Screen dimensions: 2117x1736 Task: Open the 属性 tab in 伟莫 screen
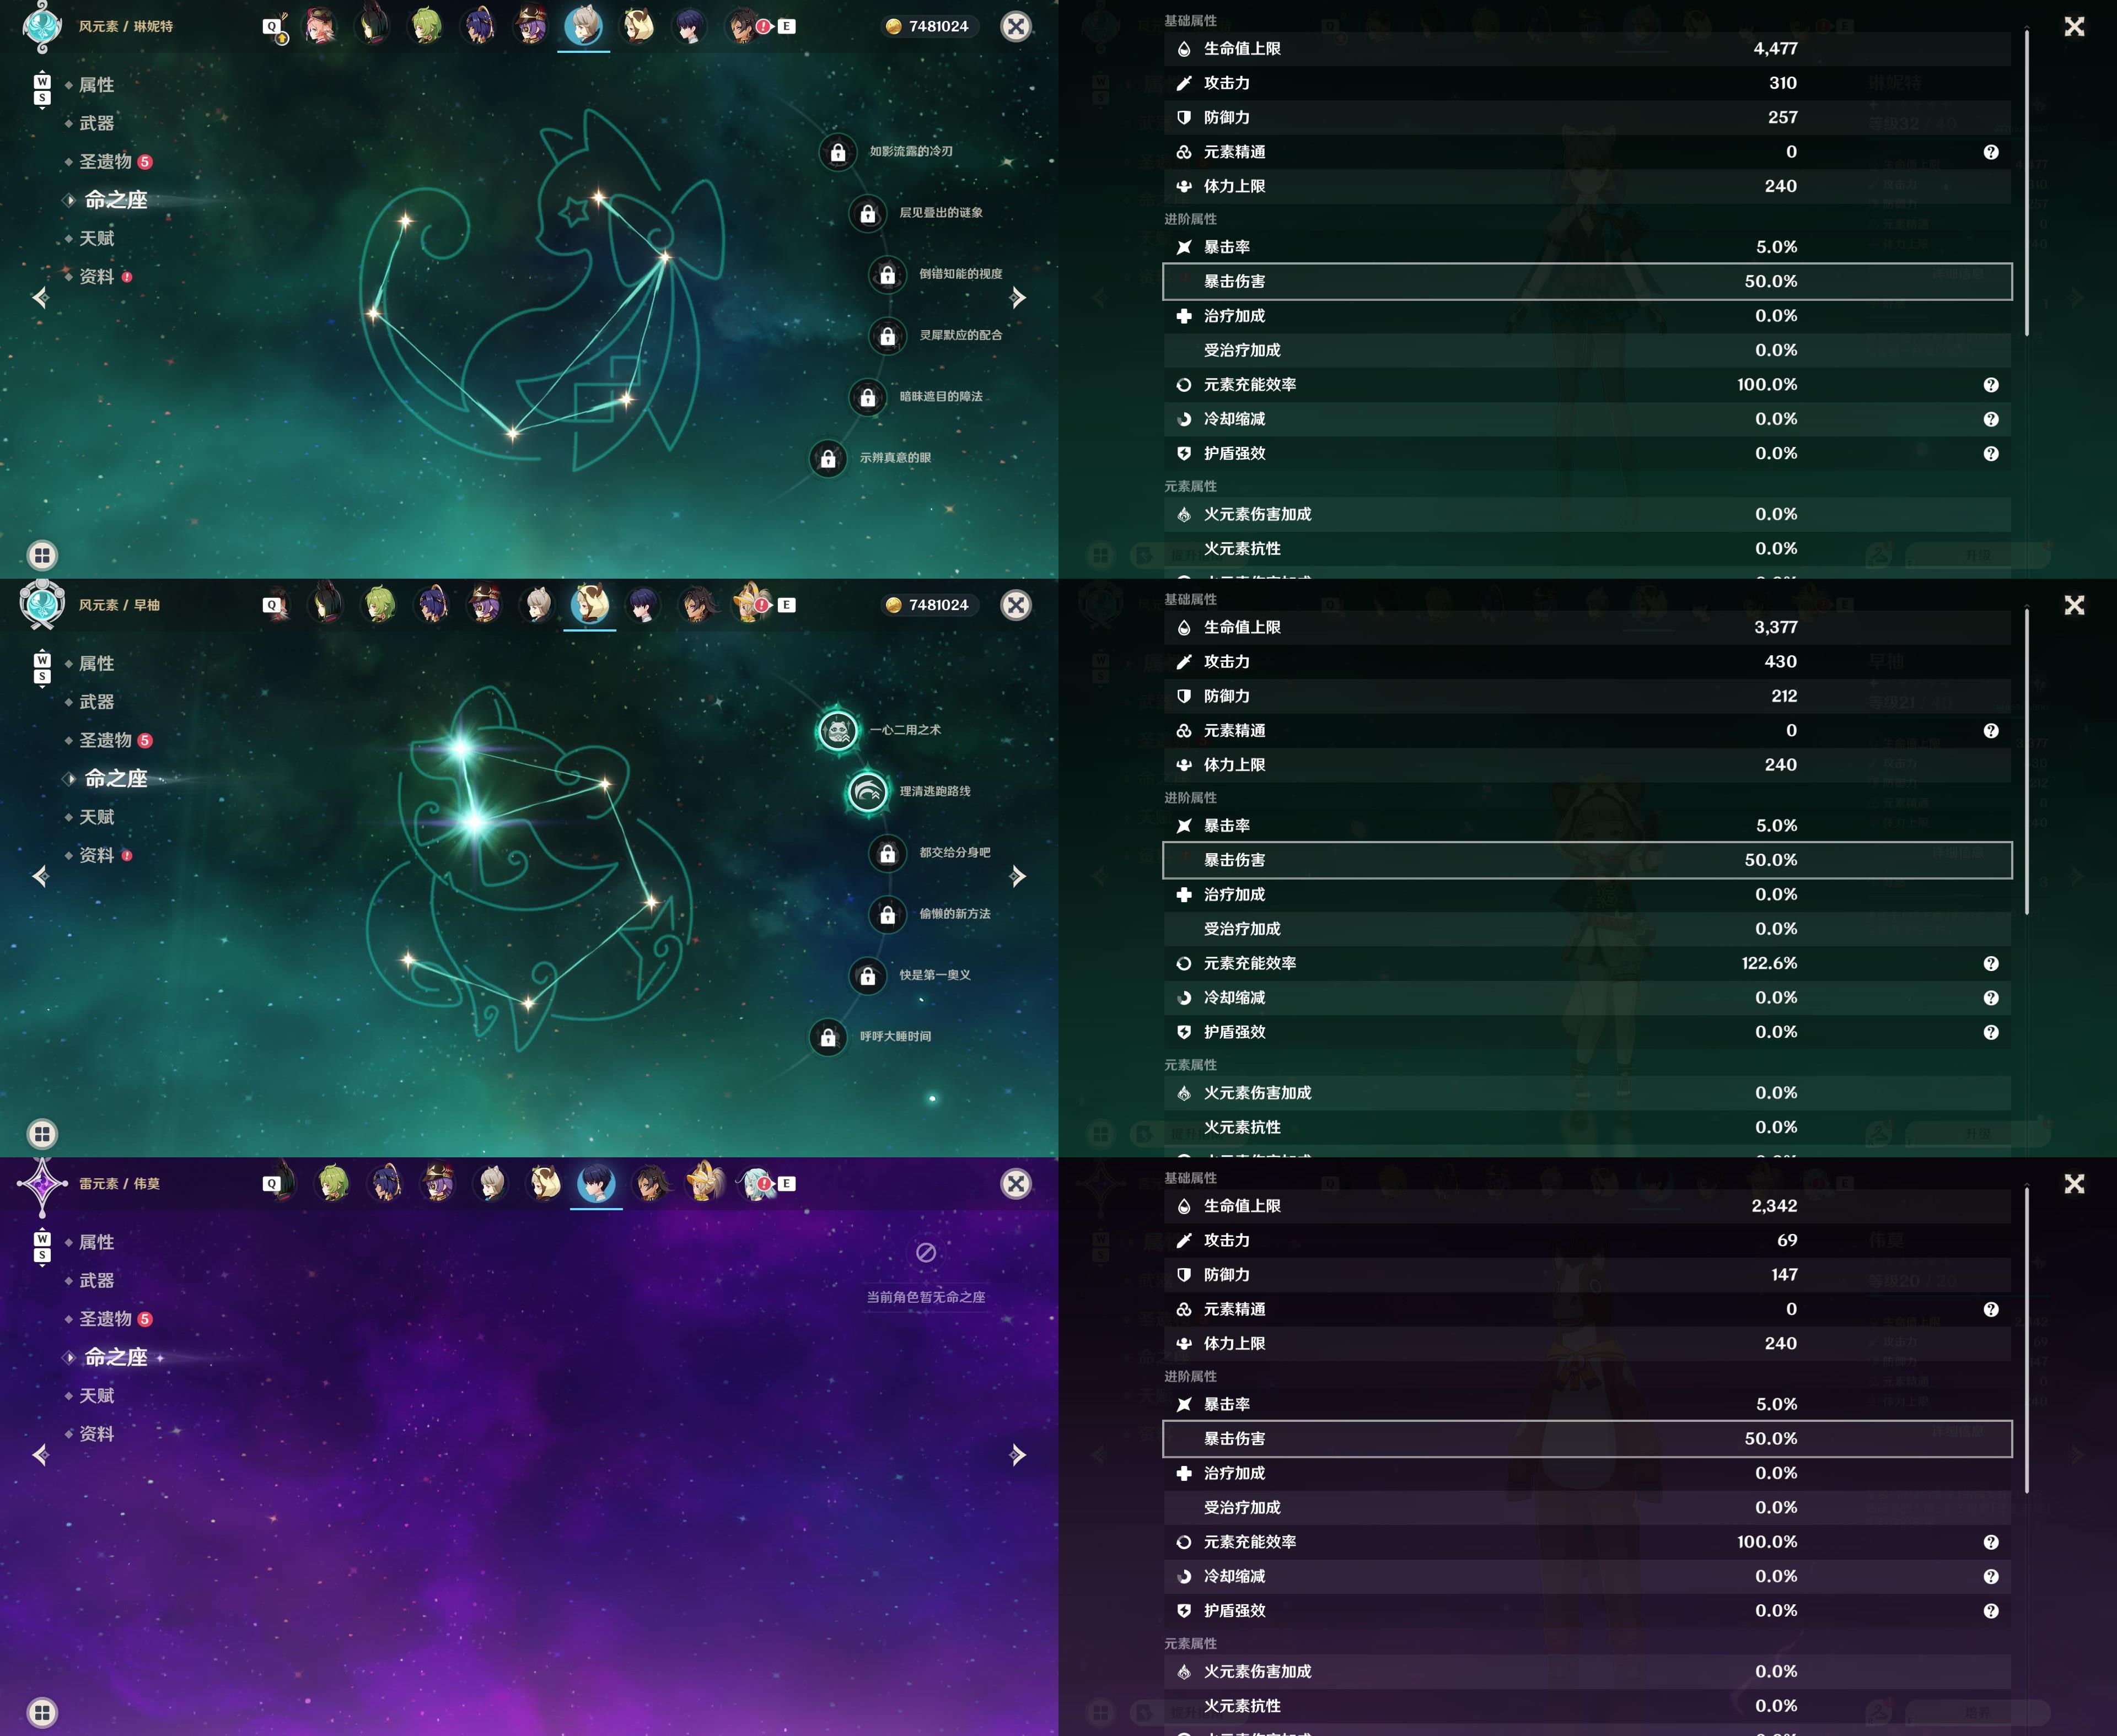(96, 1242)
